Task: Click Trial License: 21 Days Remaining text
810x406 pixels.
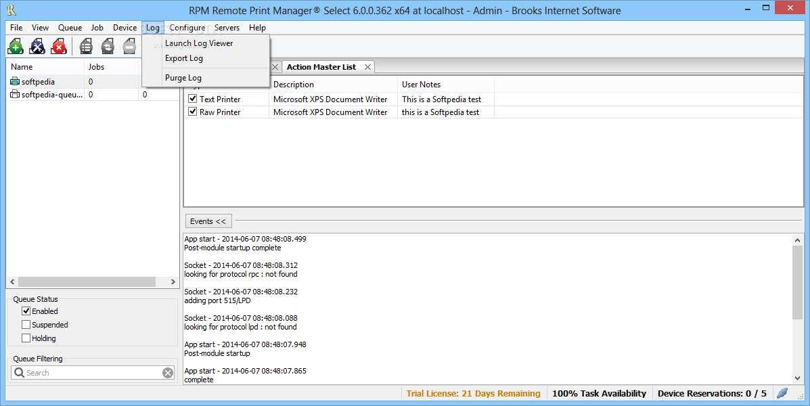Action: point(473,394)
